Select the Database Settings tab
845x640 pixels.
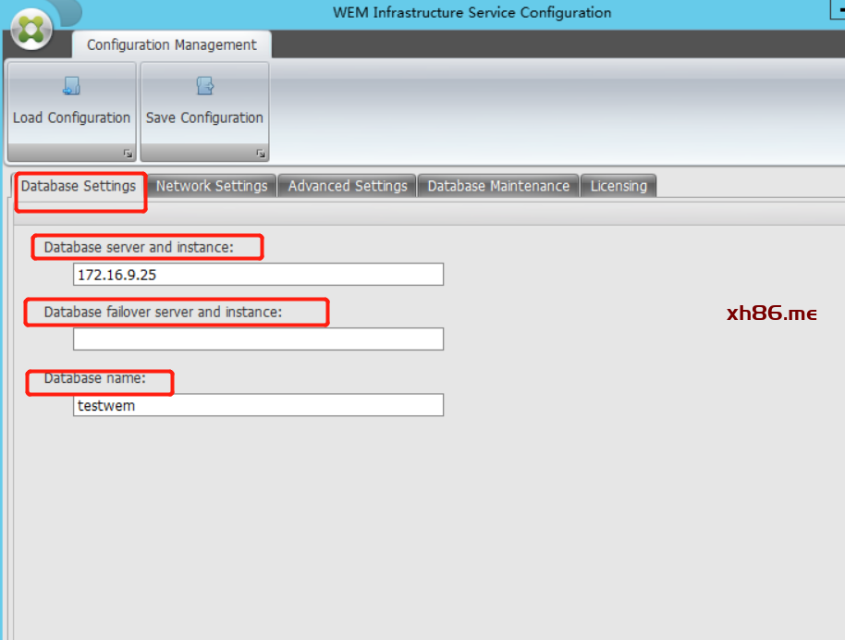click(x=79, y=186)
